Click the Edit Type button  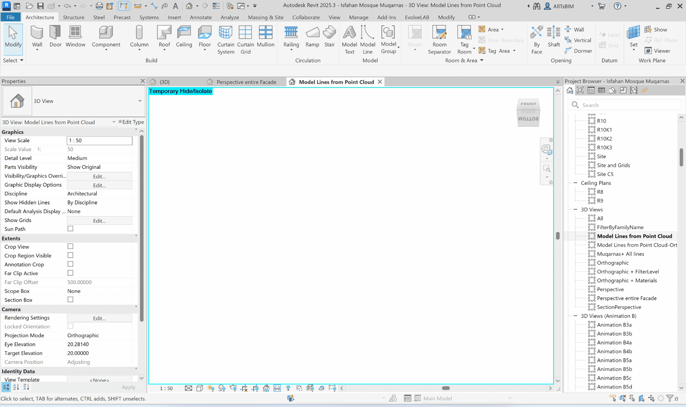pyautogui.click(x=131, y=122)
